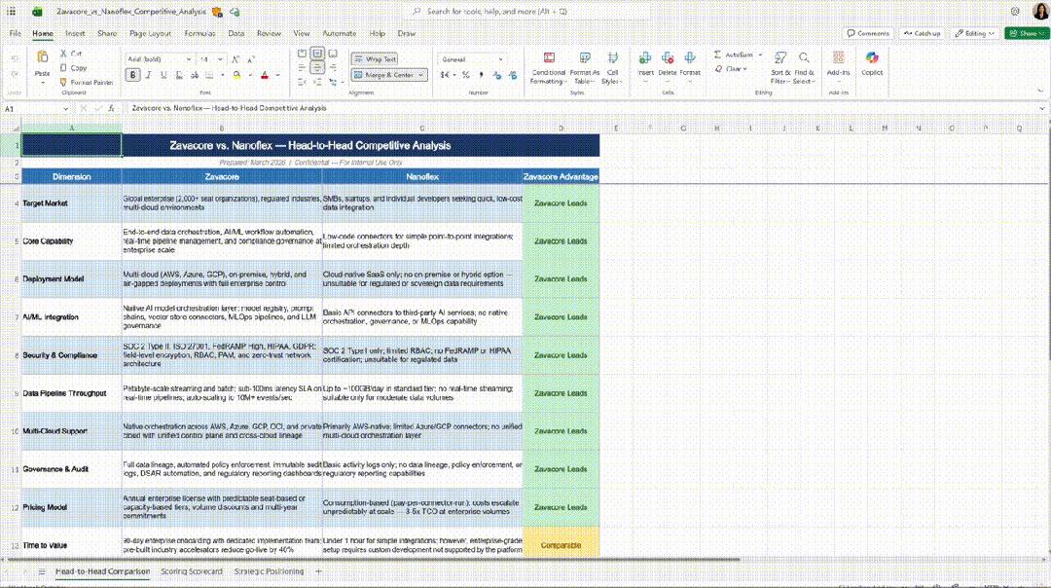Open the Formulas ribbon tab

pyautogui.click(x=199, y=33)
